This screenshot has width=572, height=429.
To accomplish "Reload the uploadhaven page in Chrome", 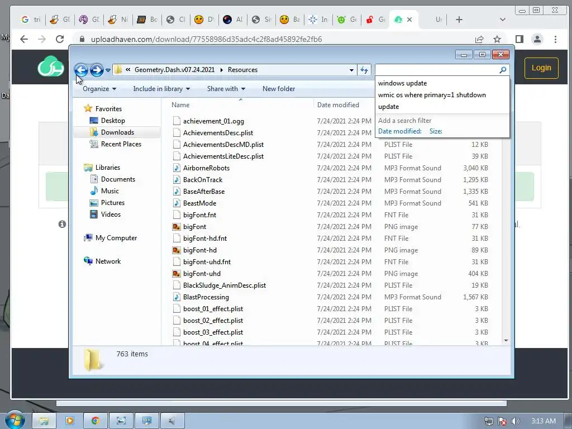I will click(x=60, y=39).
